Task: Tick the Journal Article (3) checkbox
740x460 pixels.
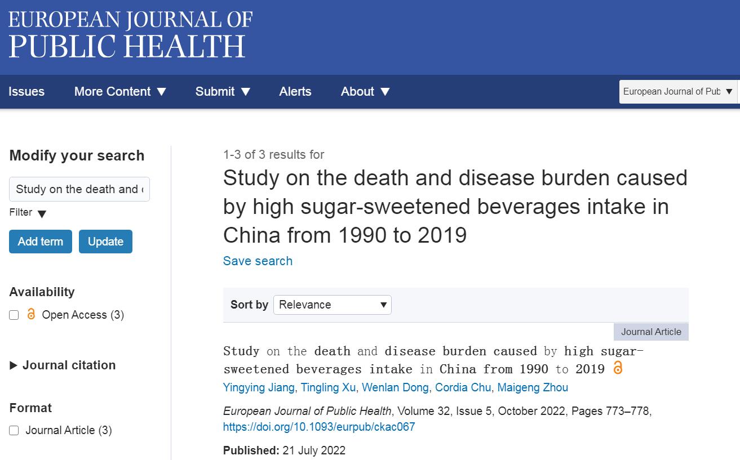Action: click(x=14, y=431)
